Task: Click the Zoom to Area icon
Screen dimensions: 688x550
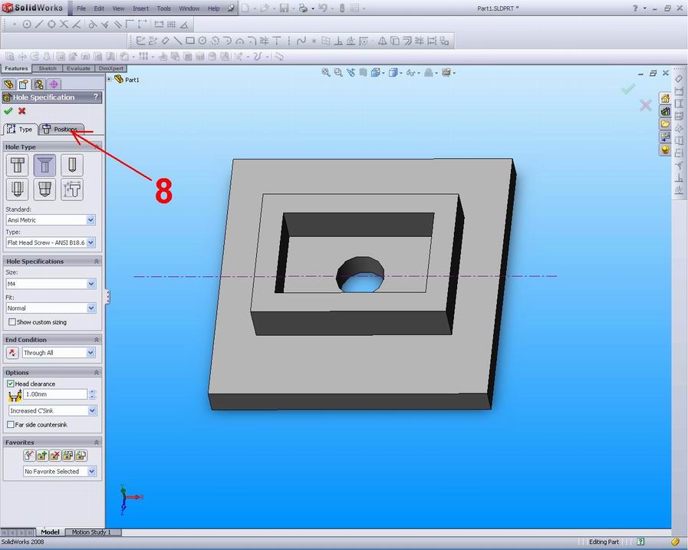Action: [338, 73]
